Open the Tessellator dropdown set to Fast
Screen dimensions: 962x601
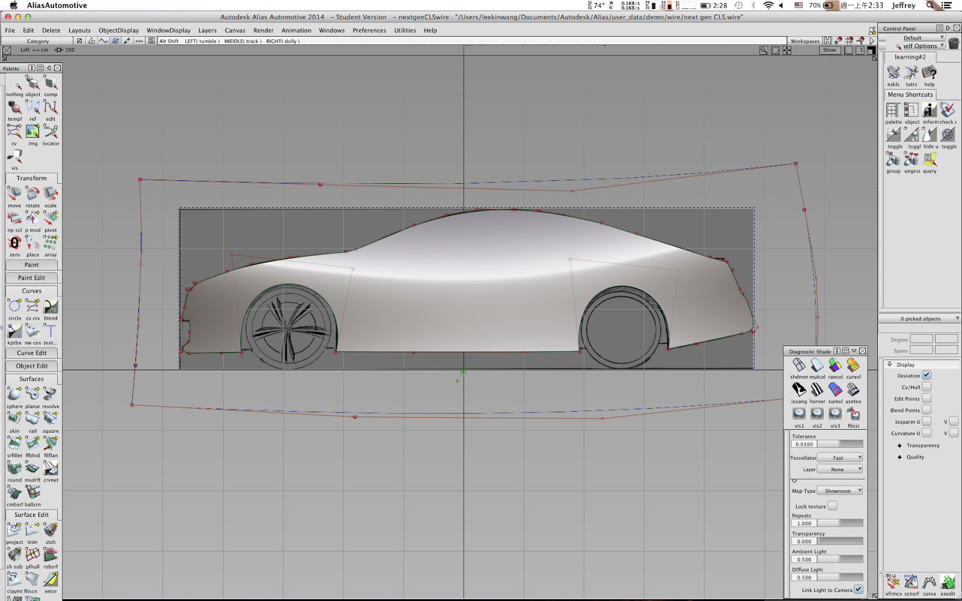839,457
